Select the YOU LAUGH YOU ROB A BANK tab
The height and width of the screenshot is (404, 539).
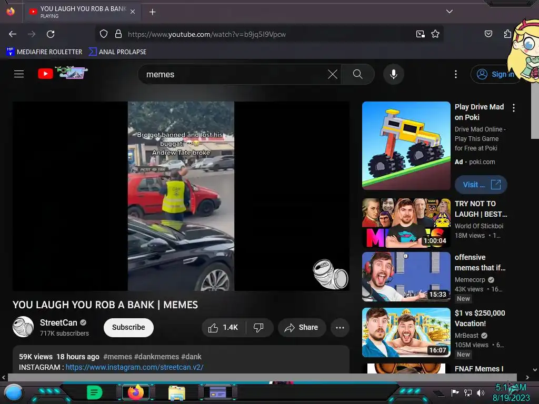[x=82, y=12]
